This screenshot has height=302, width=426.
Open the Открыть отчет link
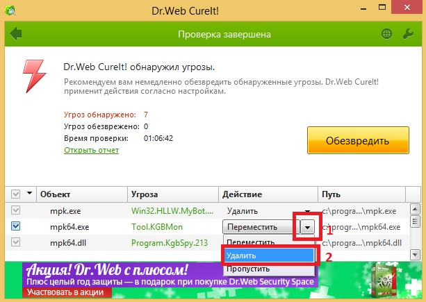coord(91,150)
